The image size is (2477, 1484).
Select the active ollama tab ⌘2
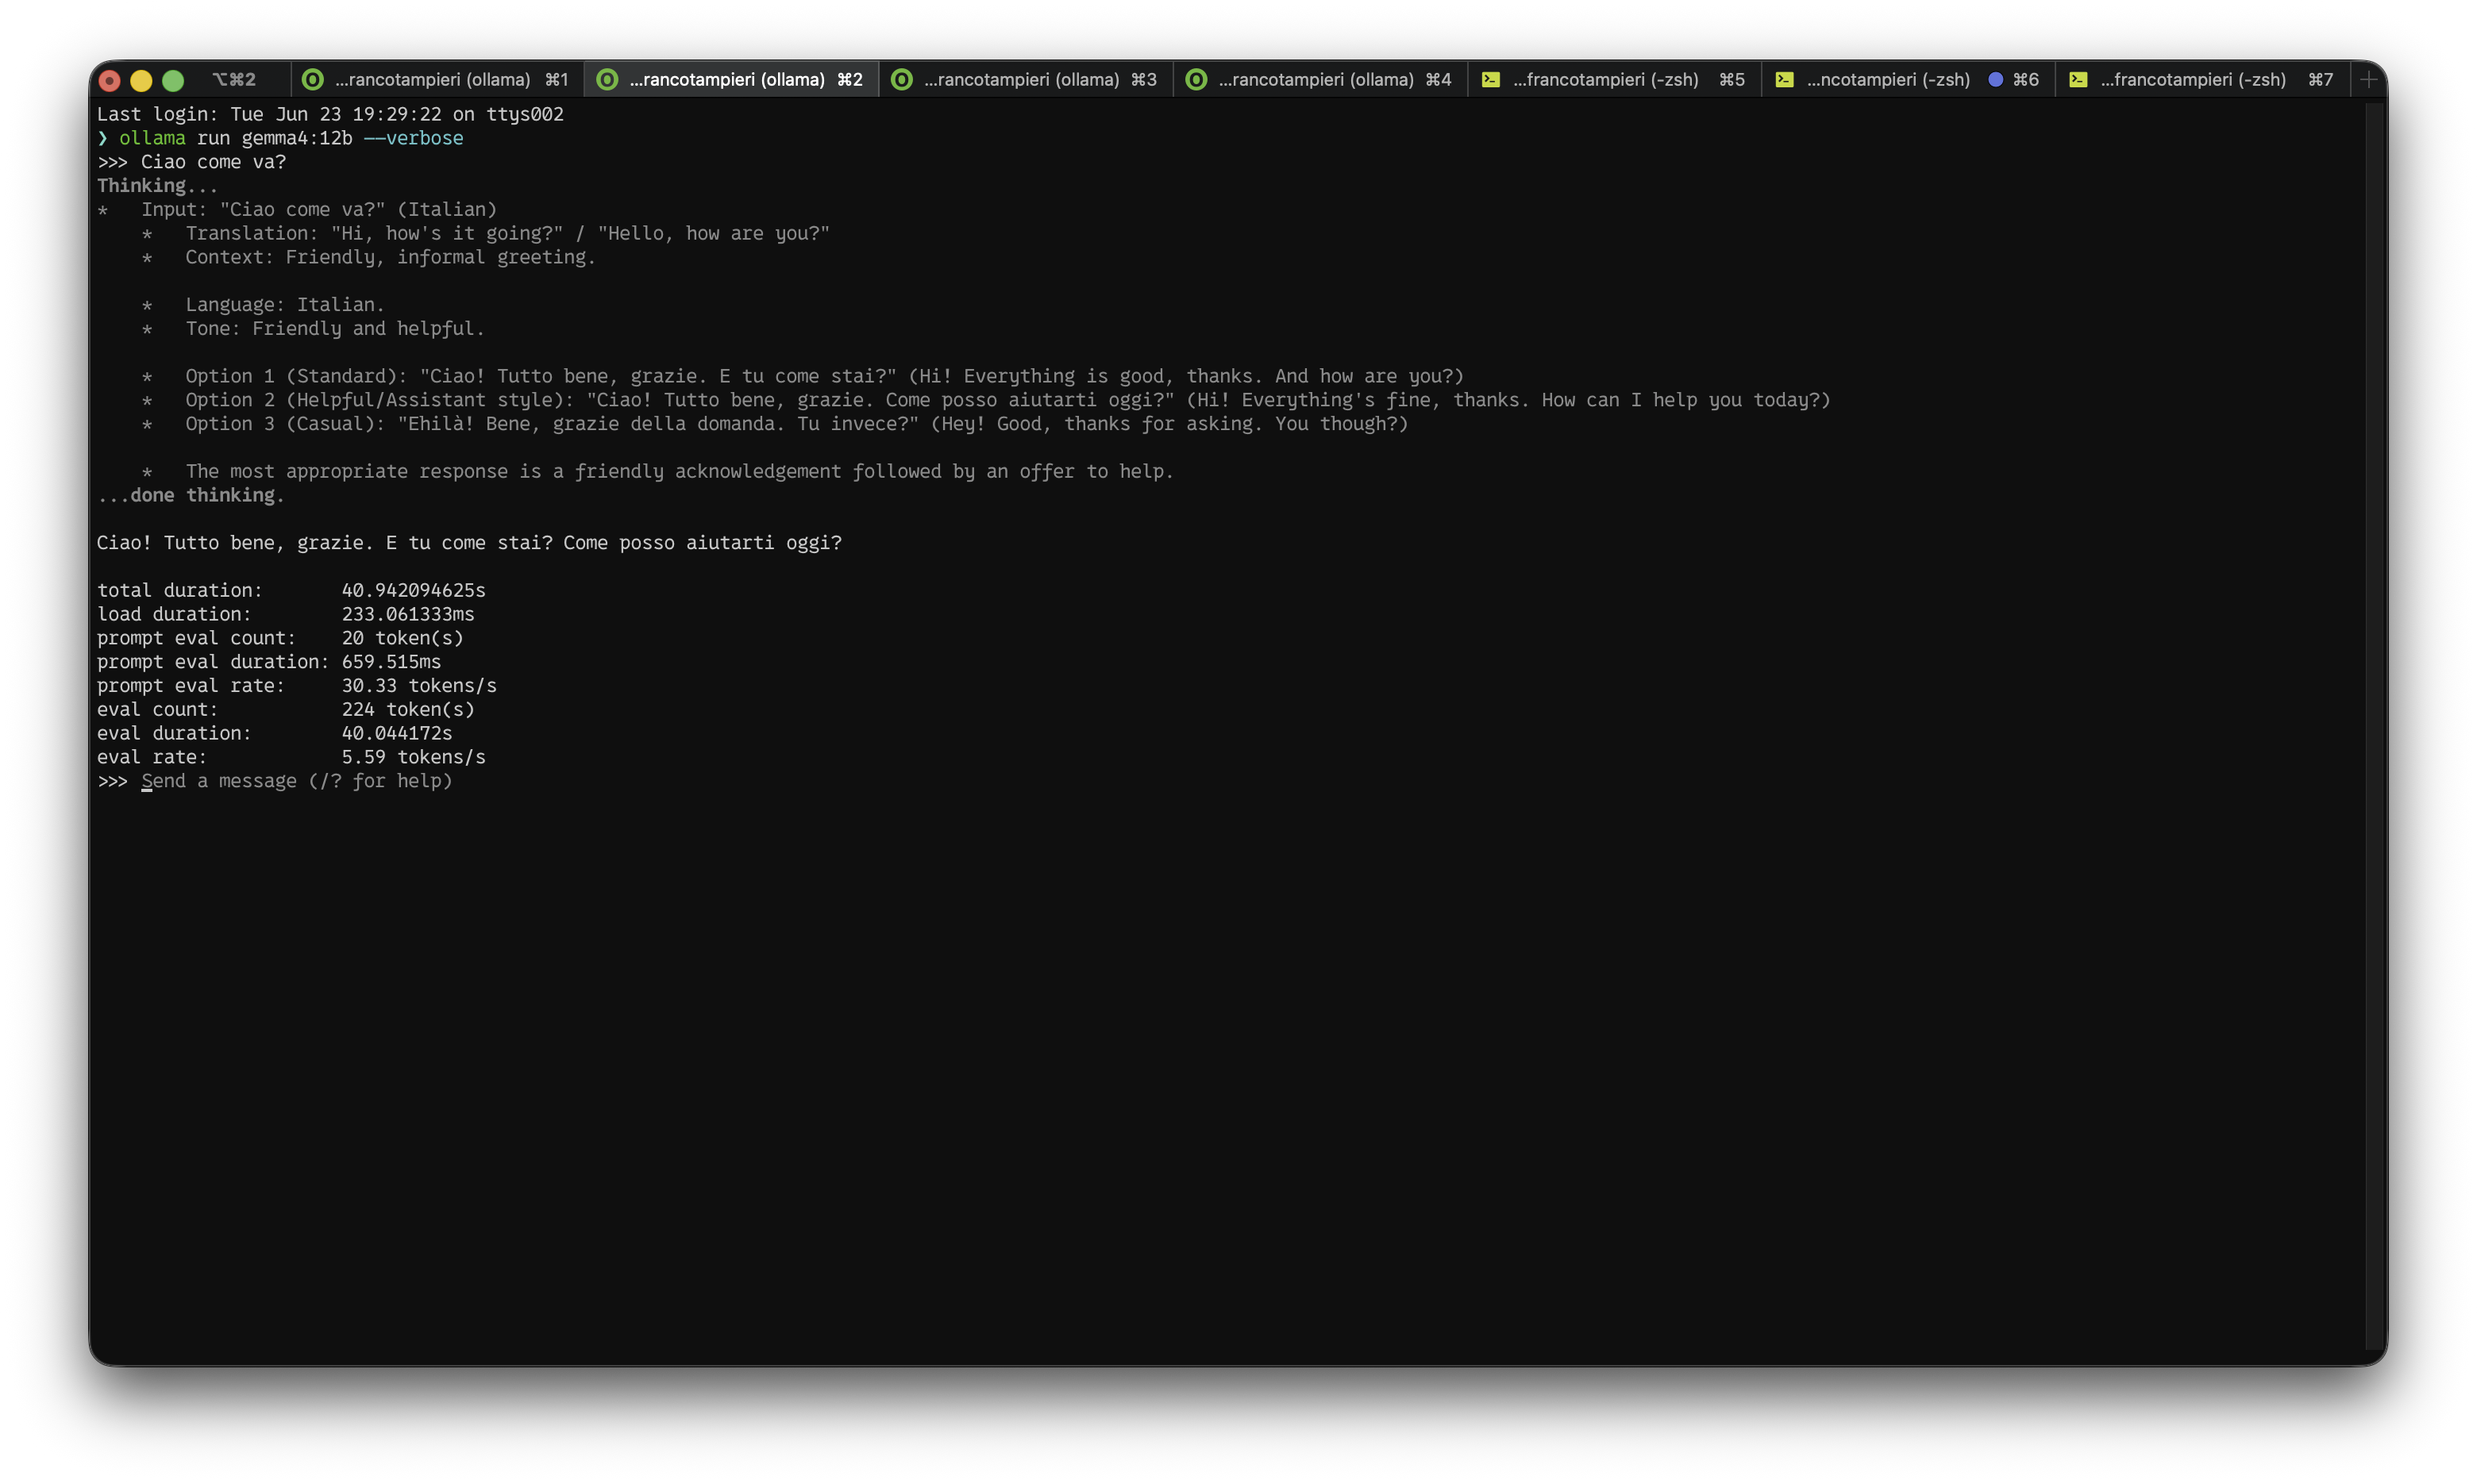coord(731,79)
